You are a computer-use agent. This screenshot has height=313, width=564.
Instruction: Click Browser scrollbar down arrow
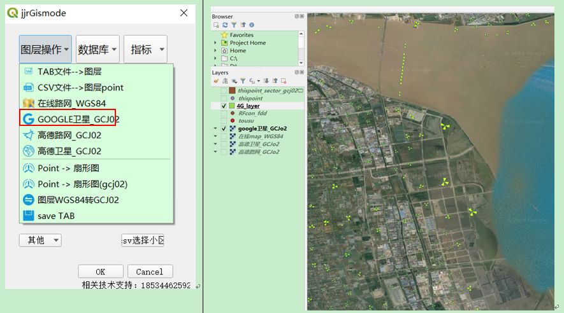(301, 63)
